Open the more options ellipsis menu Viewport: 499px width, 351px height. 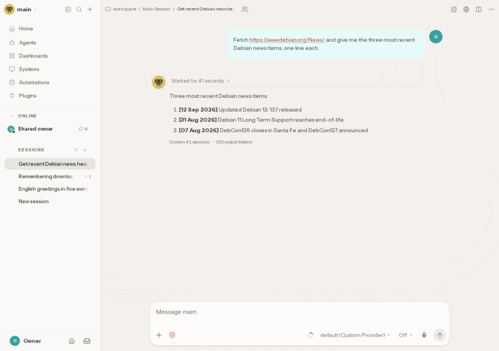pos(491,9)
